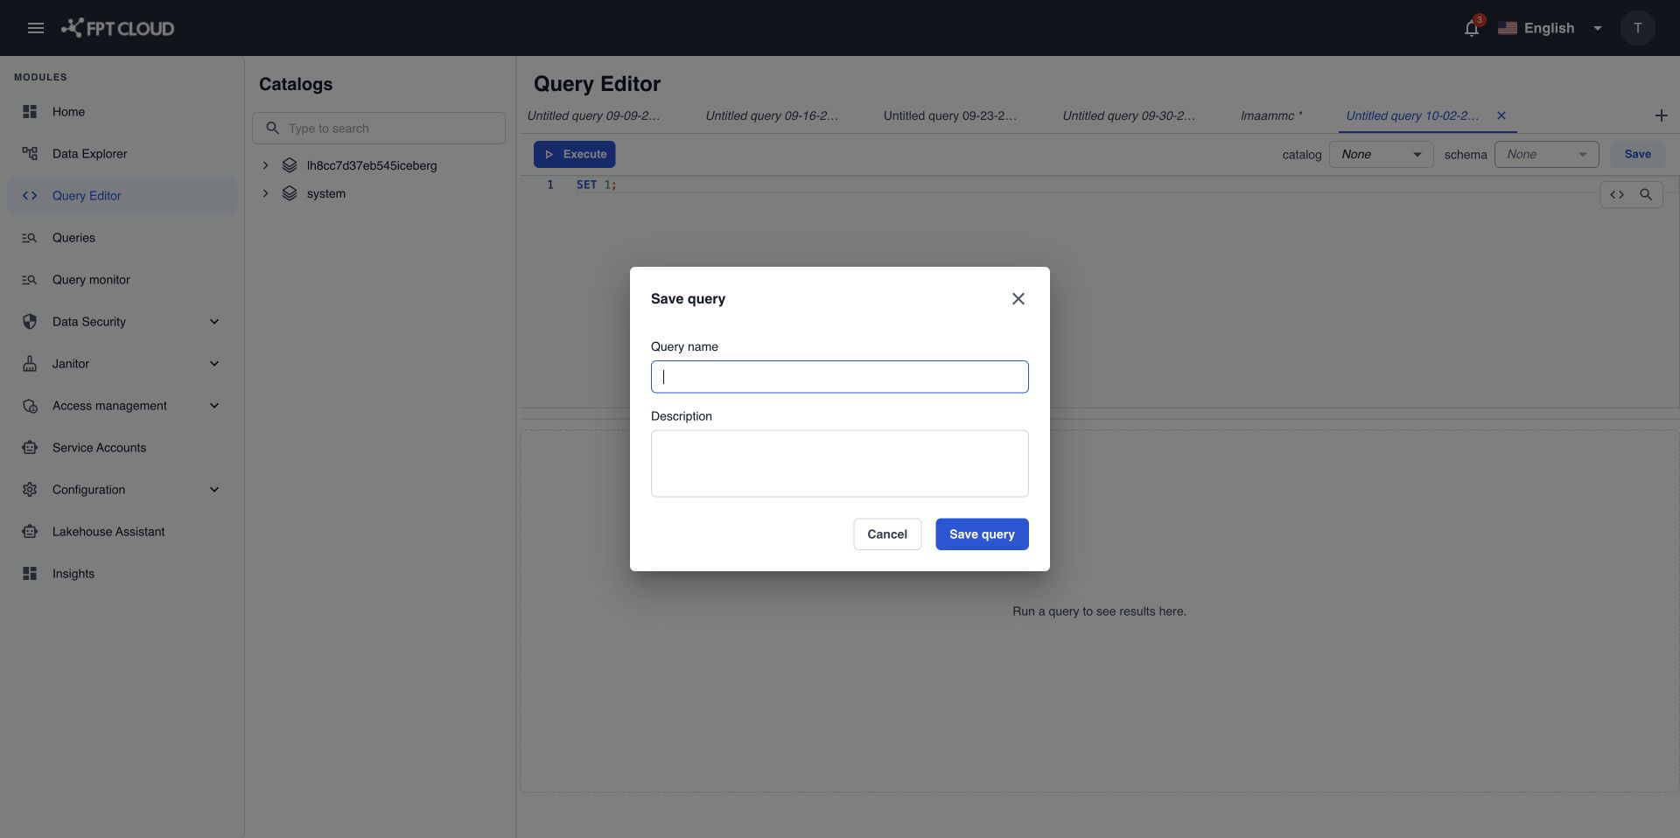Screen dimensions: 1680x838
Task: Close the Save query dialog with X
Action: click(1018, 299)
